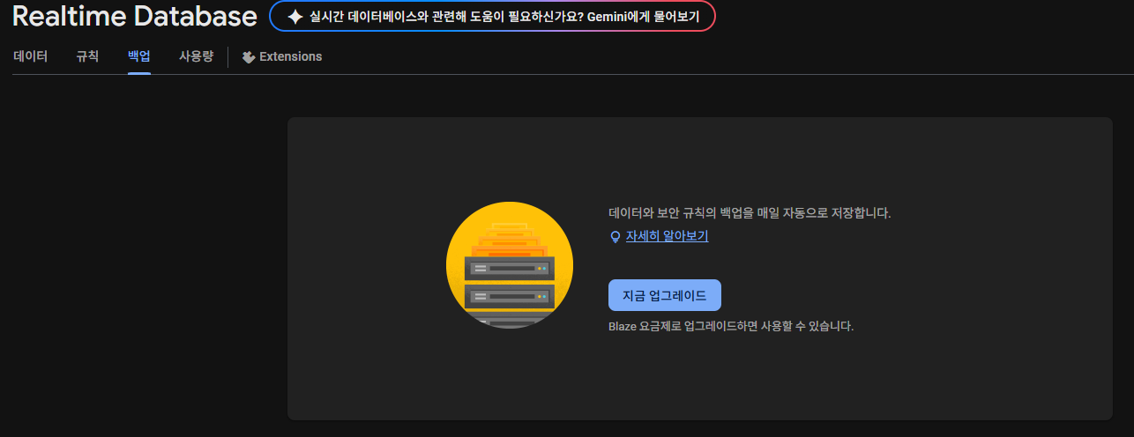Click the Realtime Database heading

pos(135,16)
